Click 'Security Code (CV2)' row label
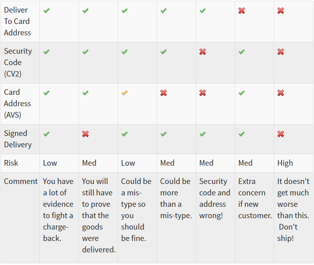Image resolution: width=314 pixels, height=265 pixels. coord(18,63)
